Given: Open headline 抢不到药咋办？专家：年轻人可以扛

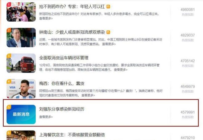Looking at the screenshot, I should (72, 7).
